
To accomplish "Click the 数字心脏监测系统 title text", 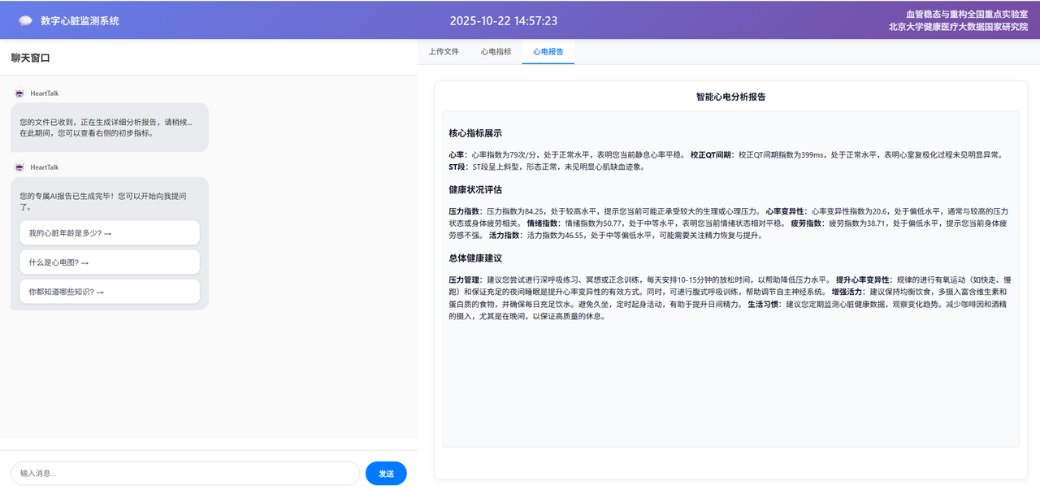I will [x=80, y=20].
